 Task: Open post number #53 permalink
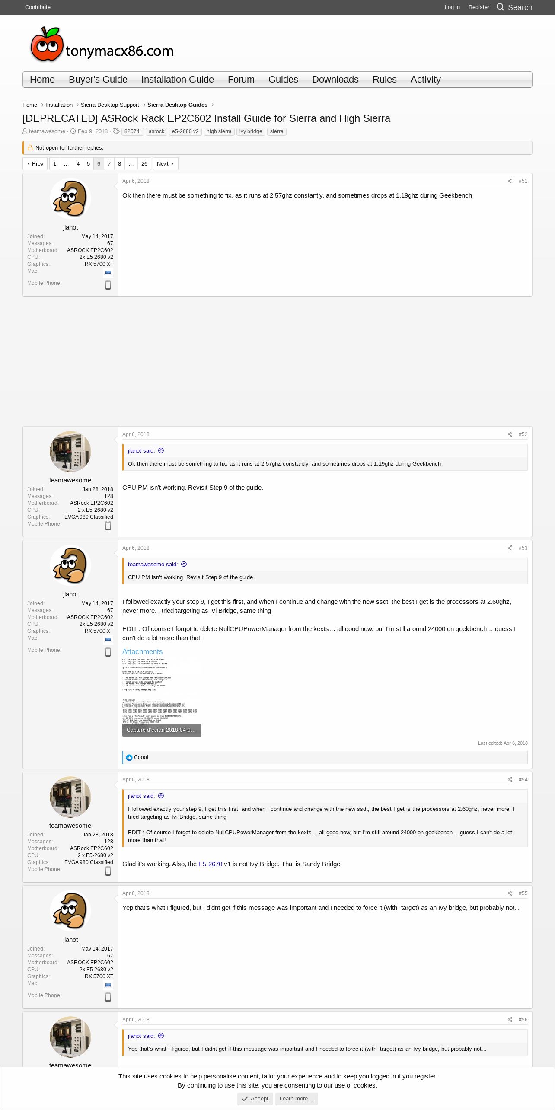pyautogui.click(x=523, y=548)
